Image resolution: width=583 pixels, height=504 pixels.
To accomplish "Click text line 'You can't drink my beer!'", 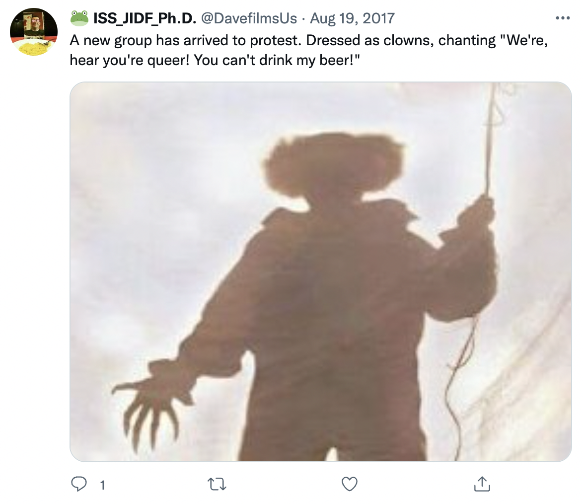I will (277, 60).
